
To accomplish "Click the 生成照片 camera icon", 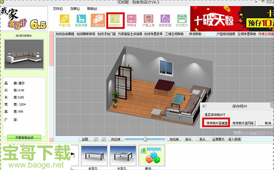I will point(115,20).
